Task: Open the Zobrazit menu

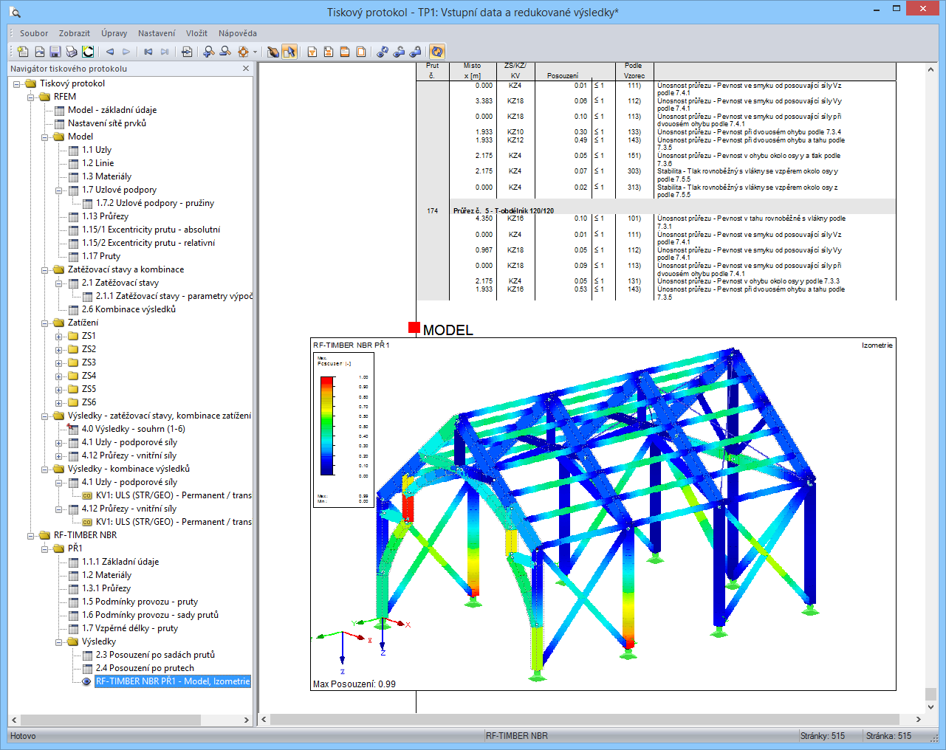Action: tap(75, 33)
